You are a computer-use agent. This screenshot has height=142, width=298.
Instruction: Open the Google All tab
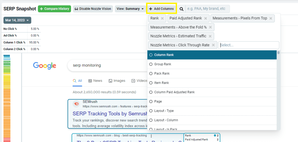tap(77, 81)
